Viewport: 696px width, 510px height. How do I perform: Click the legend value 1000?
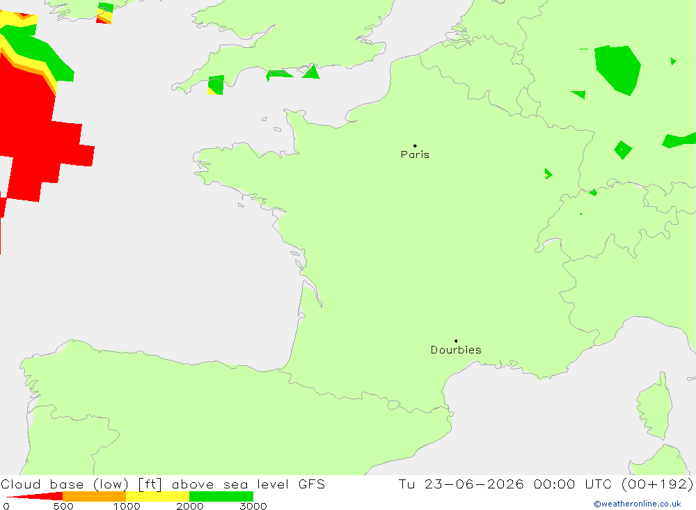click(127, 506)
